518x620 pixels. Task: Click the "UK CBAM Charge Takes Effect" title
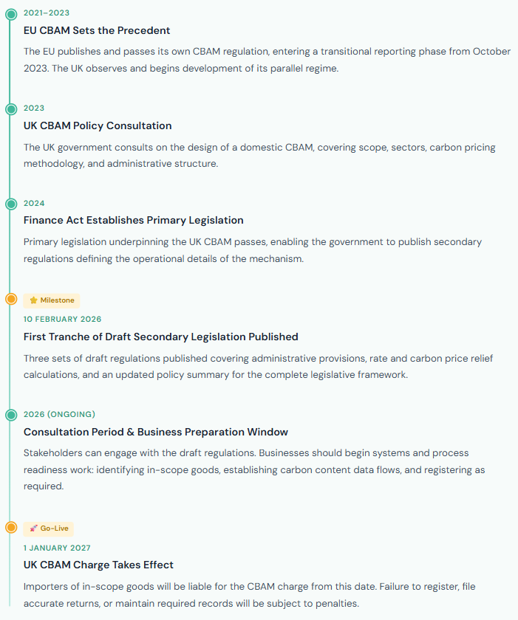(x=98, y=565)
